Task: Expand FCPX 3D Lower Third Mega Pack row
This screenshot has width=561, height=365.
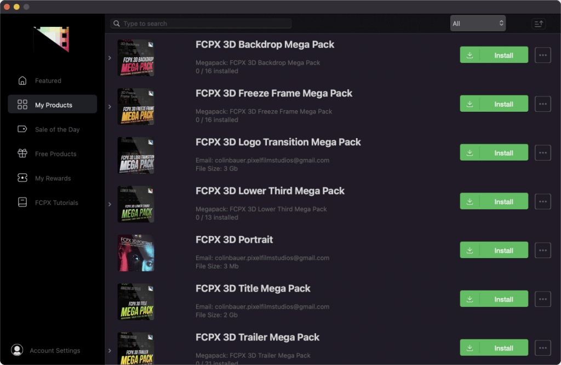Action: pyautogui.click(x=110, y=204)
